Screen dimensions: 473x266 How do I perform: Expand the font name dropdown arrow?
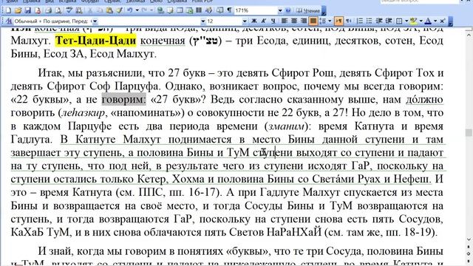pos(203,21)
